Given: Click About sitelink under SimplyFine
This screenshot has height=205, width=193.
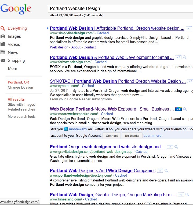Looking at the screenshot, I should [76, 47].
